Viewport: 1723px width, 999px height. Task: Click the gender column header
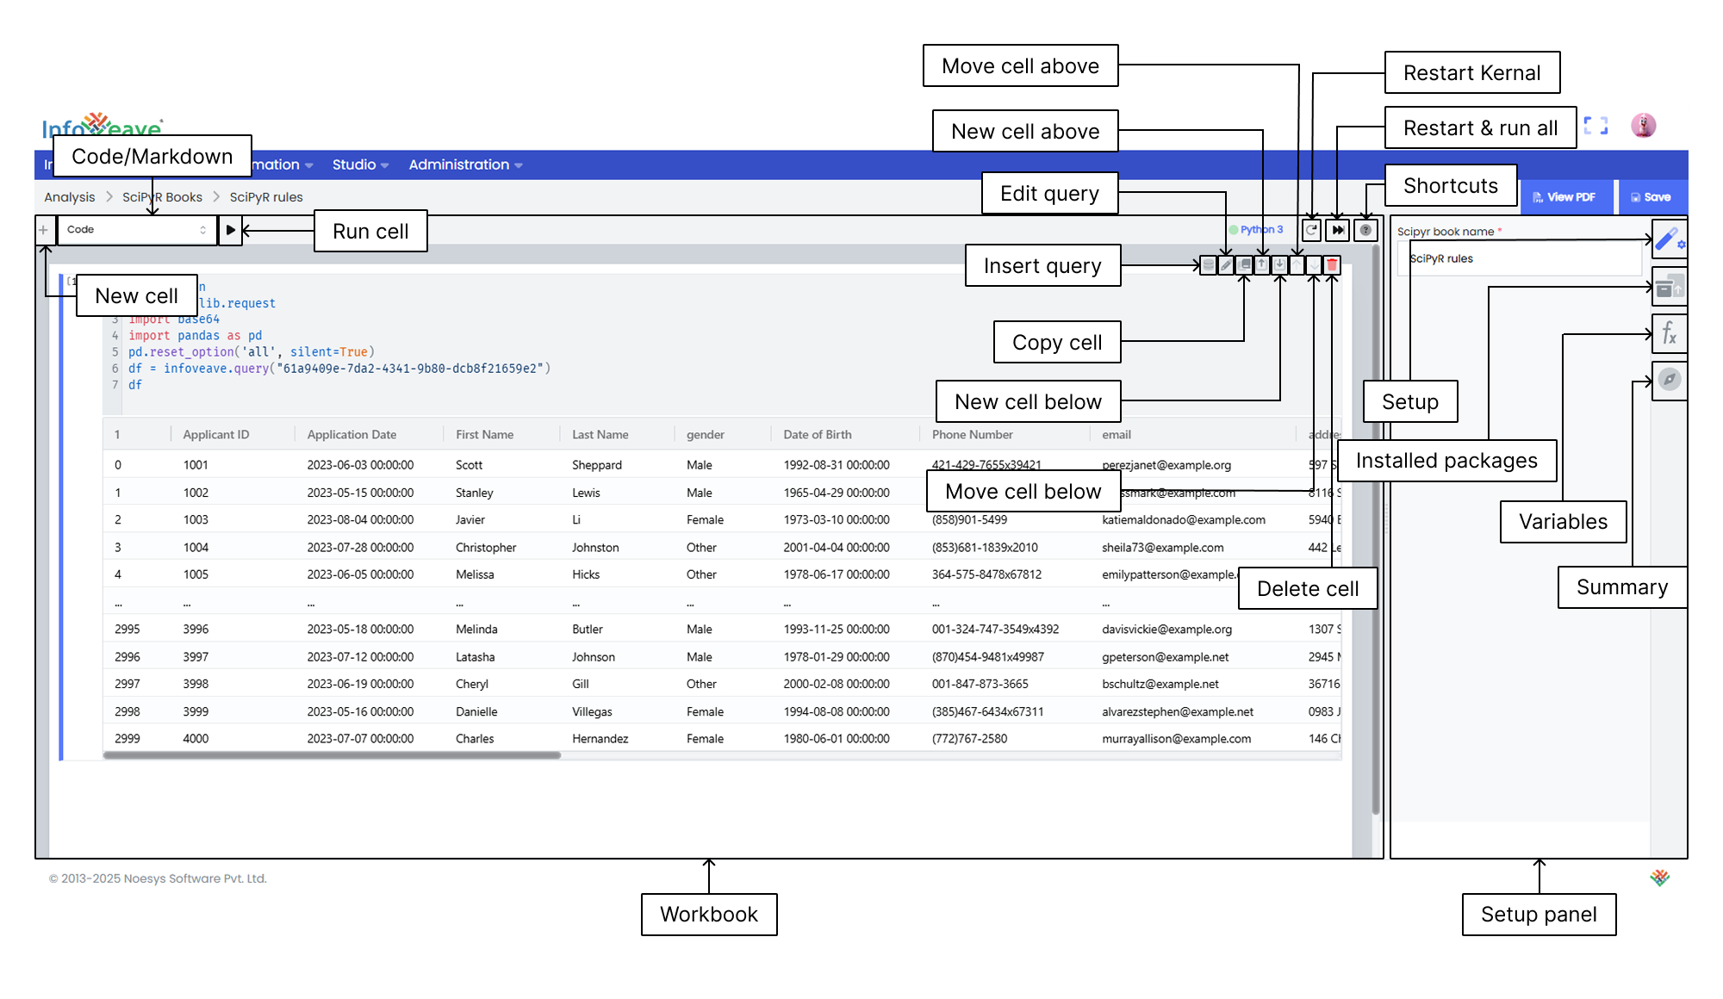pos(706,435)
